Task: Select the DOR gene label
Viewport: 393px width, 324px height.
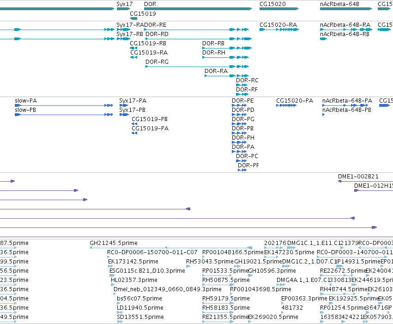Action: (x=150, y=4)
